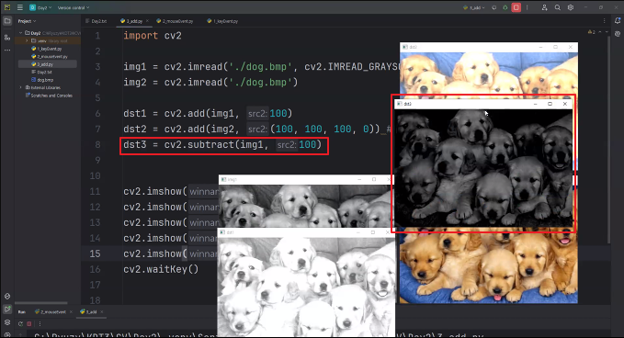Viewport: 624px width, 338px height.
Task: Click the green Debug bug icon
Action: (x=505, y=7)
